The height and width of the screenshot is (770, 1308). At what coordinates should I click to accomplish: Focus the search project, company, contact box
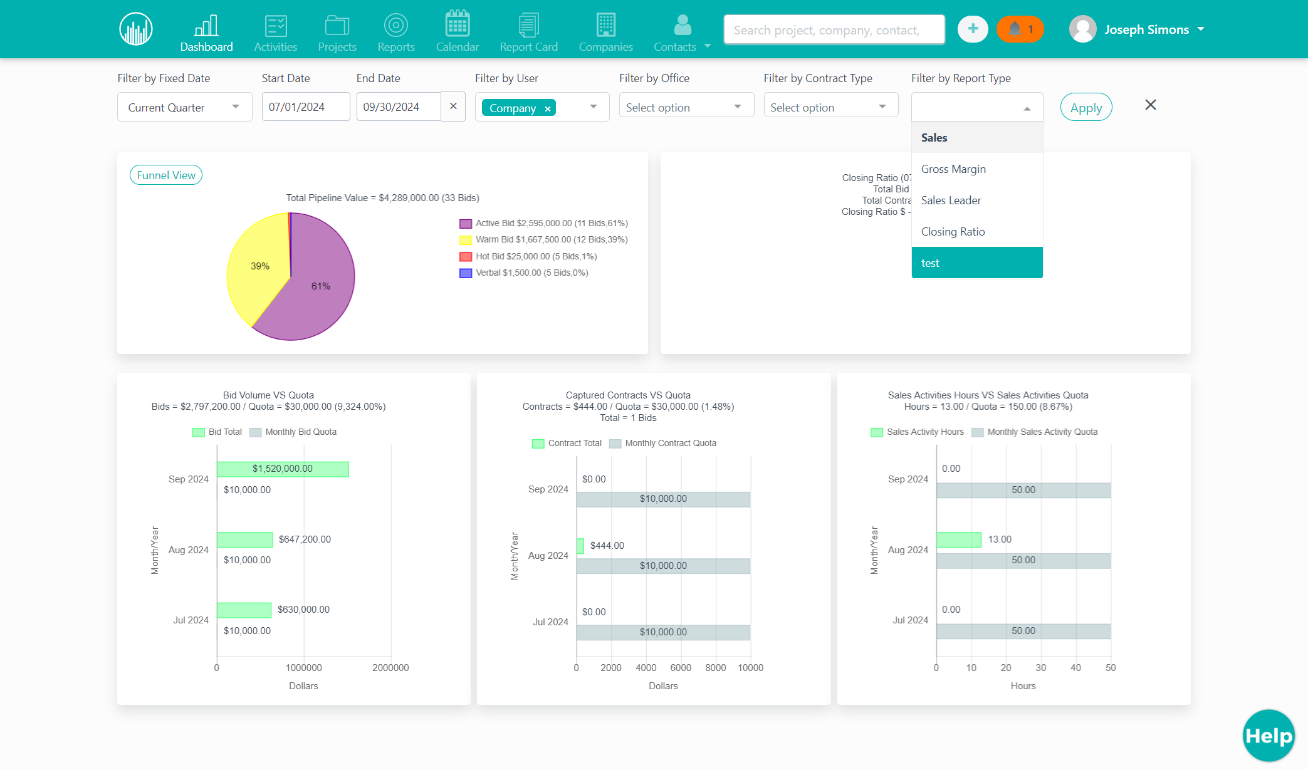pos(834,29)
